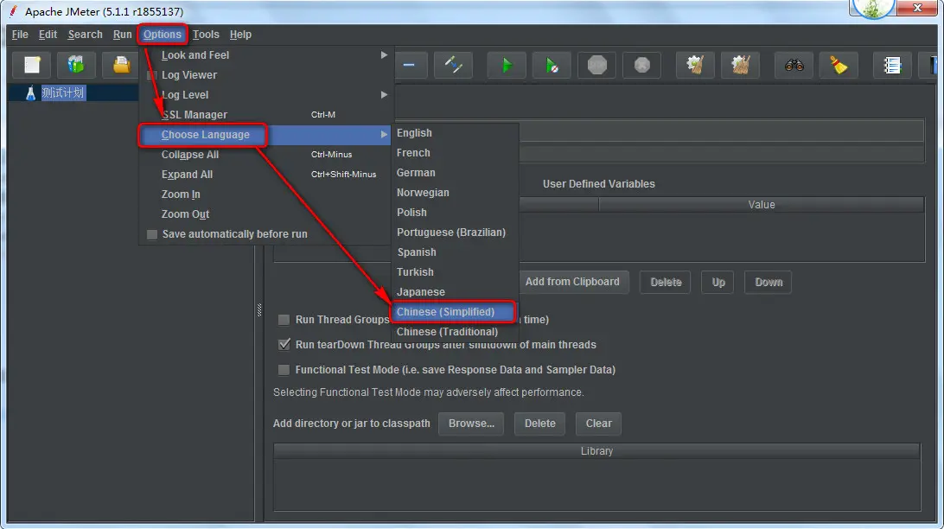
Task: Open Search with binoculars icon
Action: pyautogui.click(x=794, y=64)
